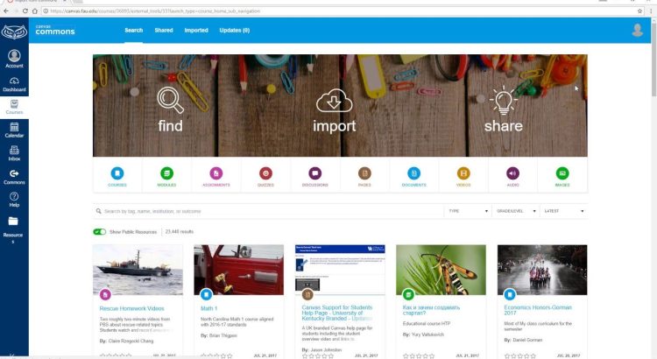Open the Updates (0) tab

(x=234, y=31)
